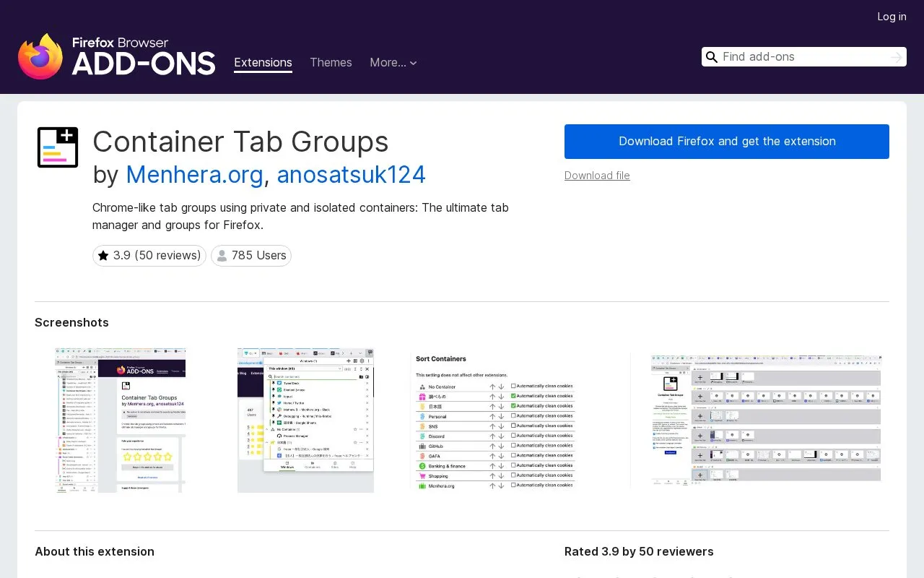Click the 785 Users badge
Image resolution: width=924 pixels, height=578 pixels.
click(251, 256)
